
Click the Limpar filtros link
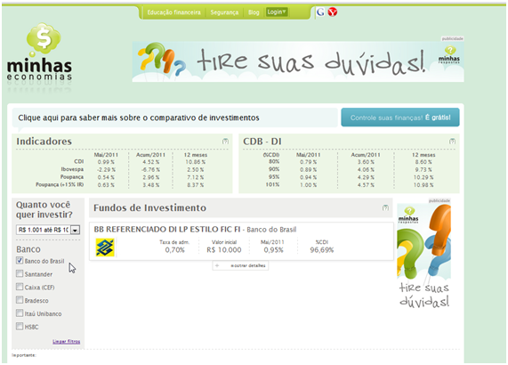pos(67,341)
